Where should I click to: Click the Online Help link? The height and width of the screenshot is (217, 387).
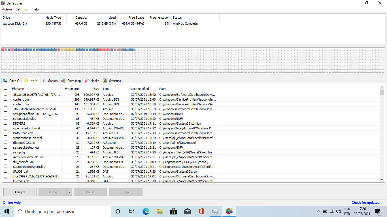[x=12, y=203]
